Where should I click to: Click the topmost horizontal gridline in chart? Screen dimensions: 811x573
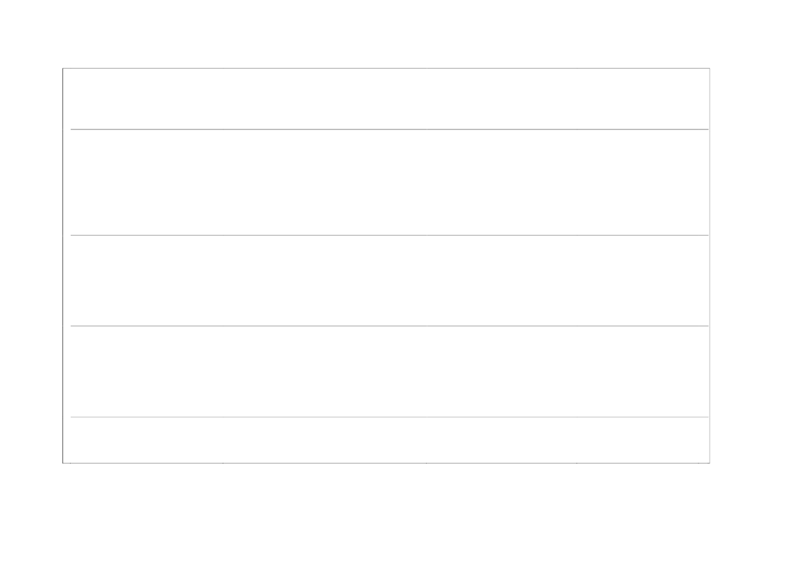[x=389, y=129]
